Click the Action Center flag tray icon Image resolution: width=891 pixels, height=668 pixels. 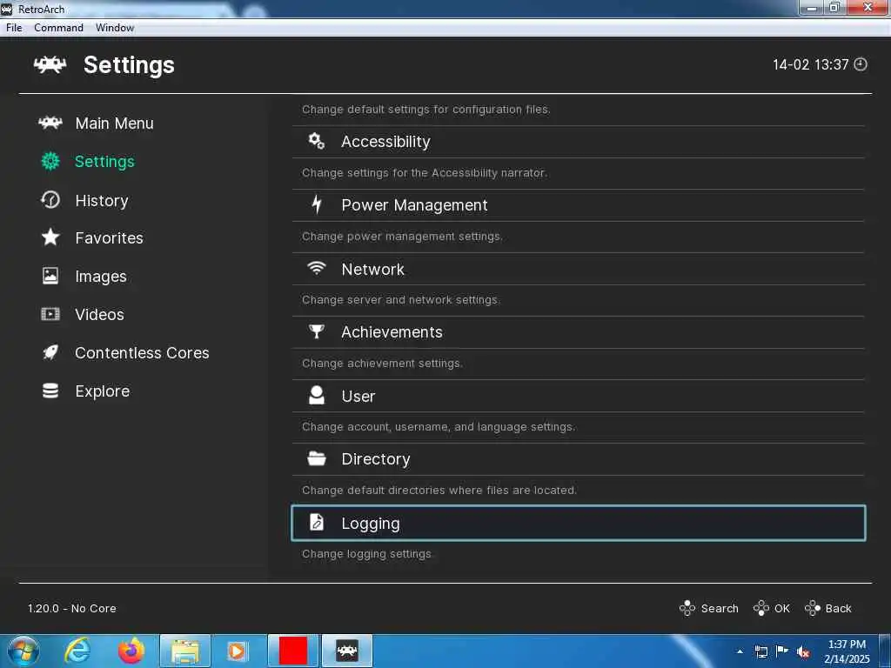pos(782,651)
